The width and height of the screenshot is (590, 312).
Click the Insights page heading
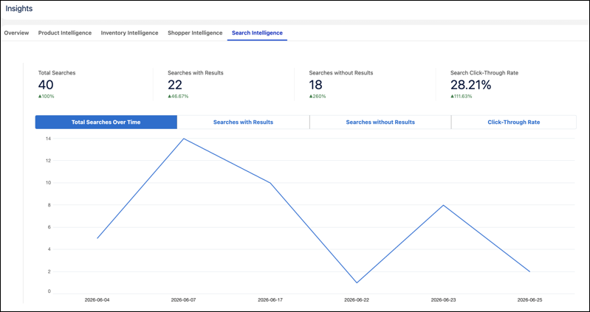pyautogui.click(x=18, y=9)
